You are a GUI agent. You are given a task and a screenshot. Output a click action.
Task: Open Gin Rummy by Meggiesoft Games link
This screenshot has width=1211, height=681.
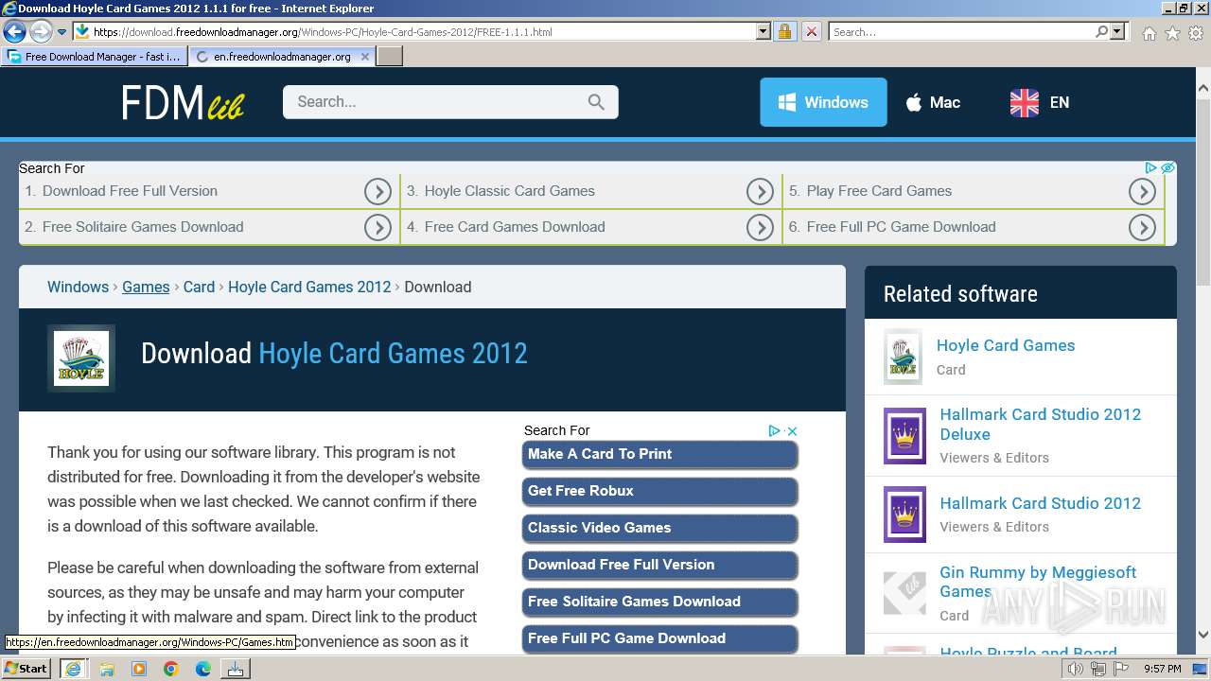pos(1038,582)
